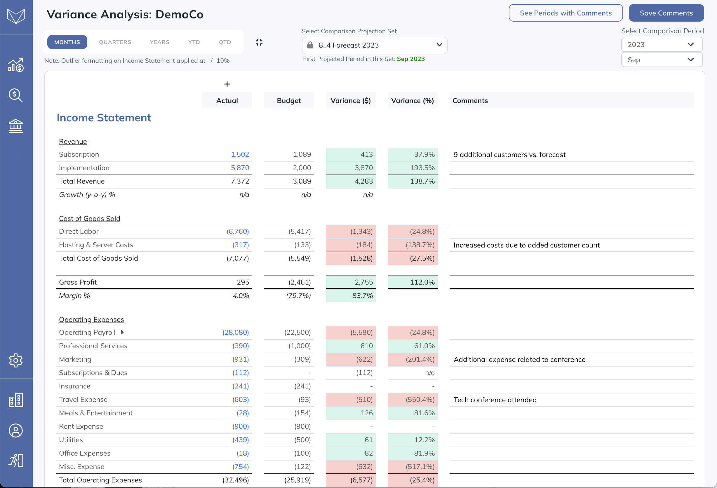Viewport: 717px width, 488px height.
Task: Click the exit/logout running figure icon
Action: click(x=16, y=461)
